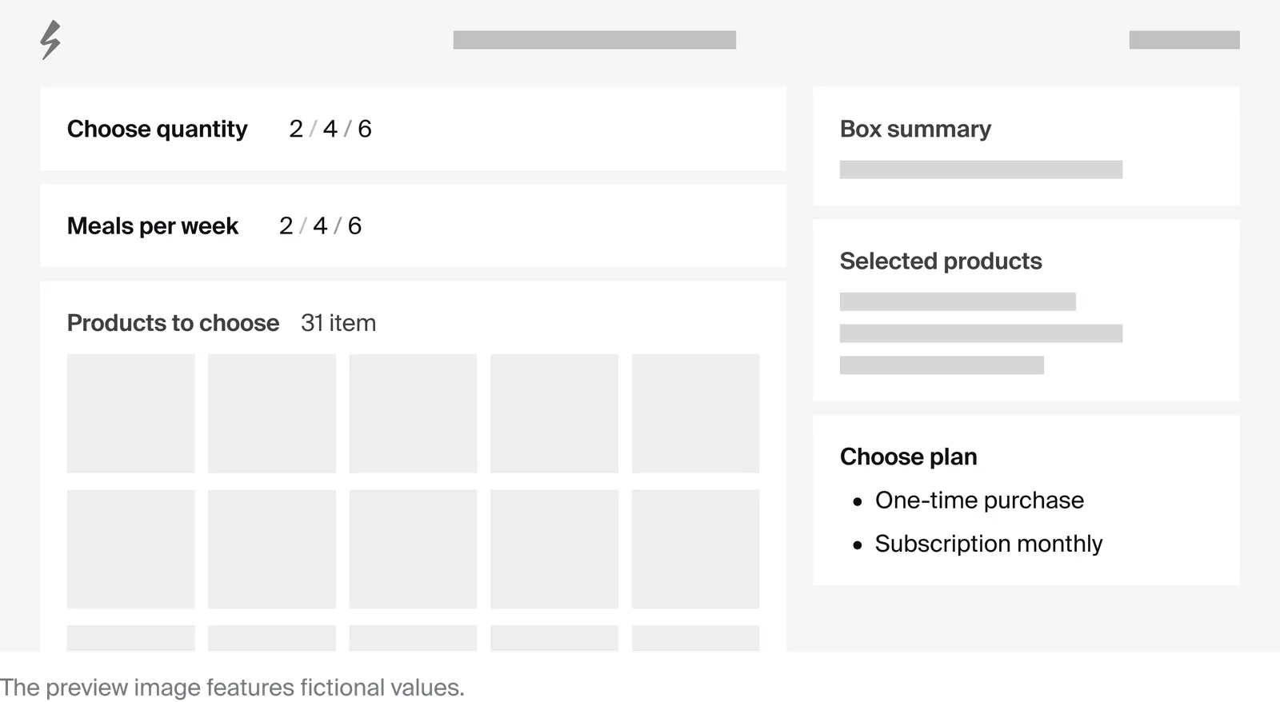The width and height of the screenshot is (1280, 702).
Task: Select 2 under Choose quantity
Action: (296, 129)
